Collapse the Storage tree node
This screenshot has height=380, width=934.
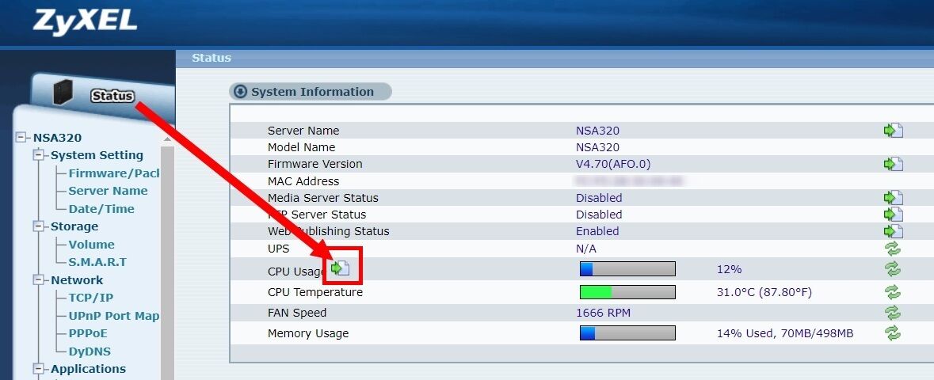pyautogui.click(x=40, y=227)
